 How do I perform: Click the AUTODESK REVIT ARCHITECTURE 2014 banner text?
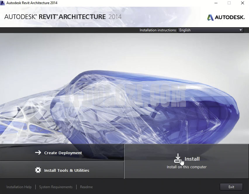tap(63, 17)
